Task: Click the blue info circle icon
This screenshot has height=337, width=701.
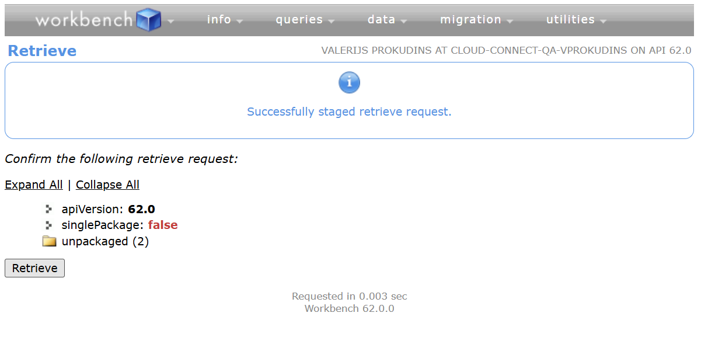Action: click(x=349, y=83)
